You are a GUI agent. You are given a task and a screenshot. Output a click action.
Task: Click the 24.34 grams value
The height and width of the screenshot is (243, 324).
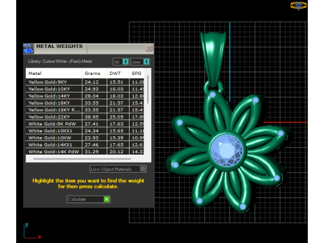[92, 131]
